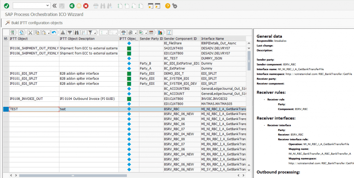Image resolution: width=354 pixels, height=178 pixels.
Task: Select the row selector of TEST row
Action: click(6, 109)
